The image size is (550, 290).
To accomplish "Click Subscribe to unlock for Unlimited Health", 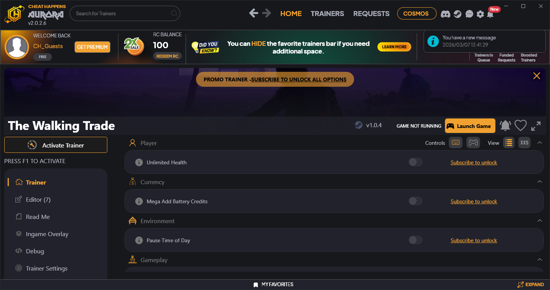I will [x=474, y=162].
